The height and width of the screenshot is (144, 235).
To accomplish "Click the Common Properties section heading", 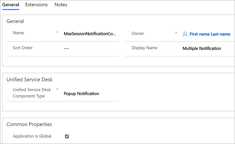I will (x=29, y=124).
